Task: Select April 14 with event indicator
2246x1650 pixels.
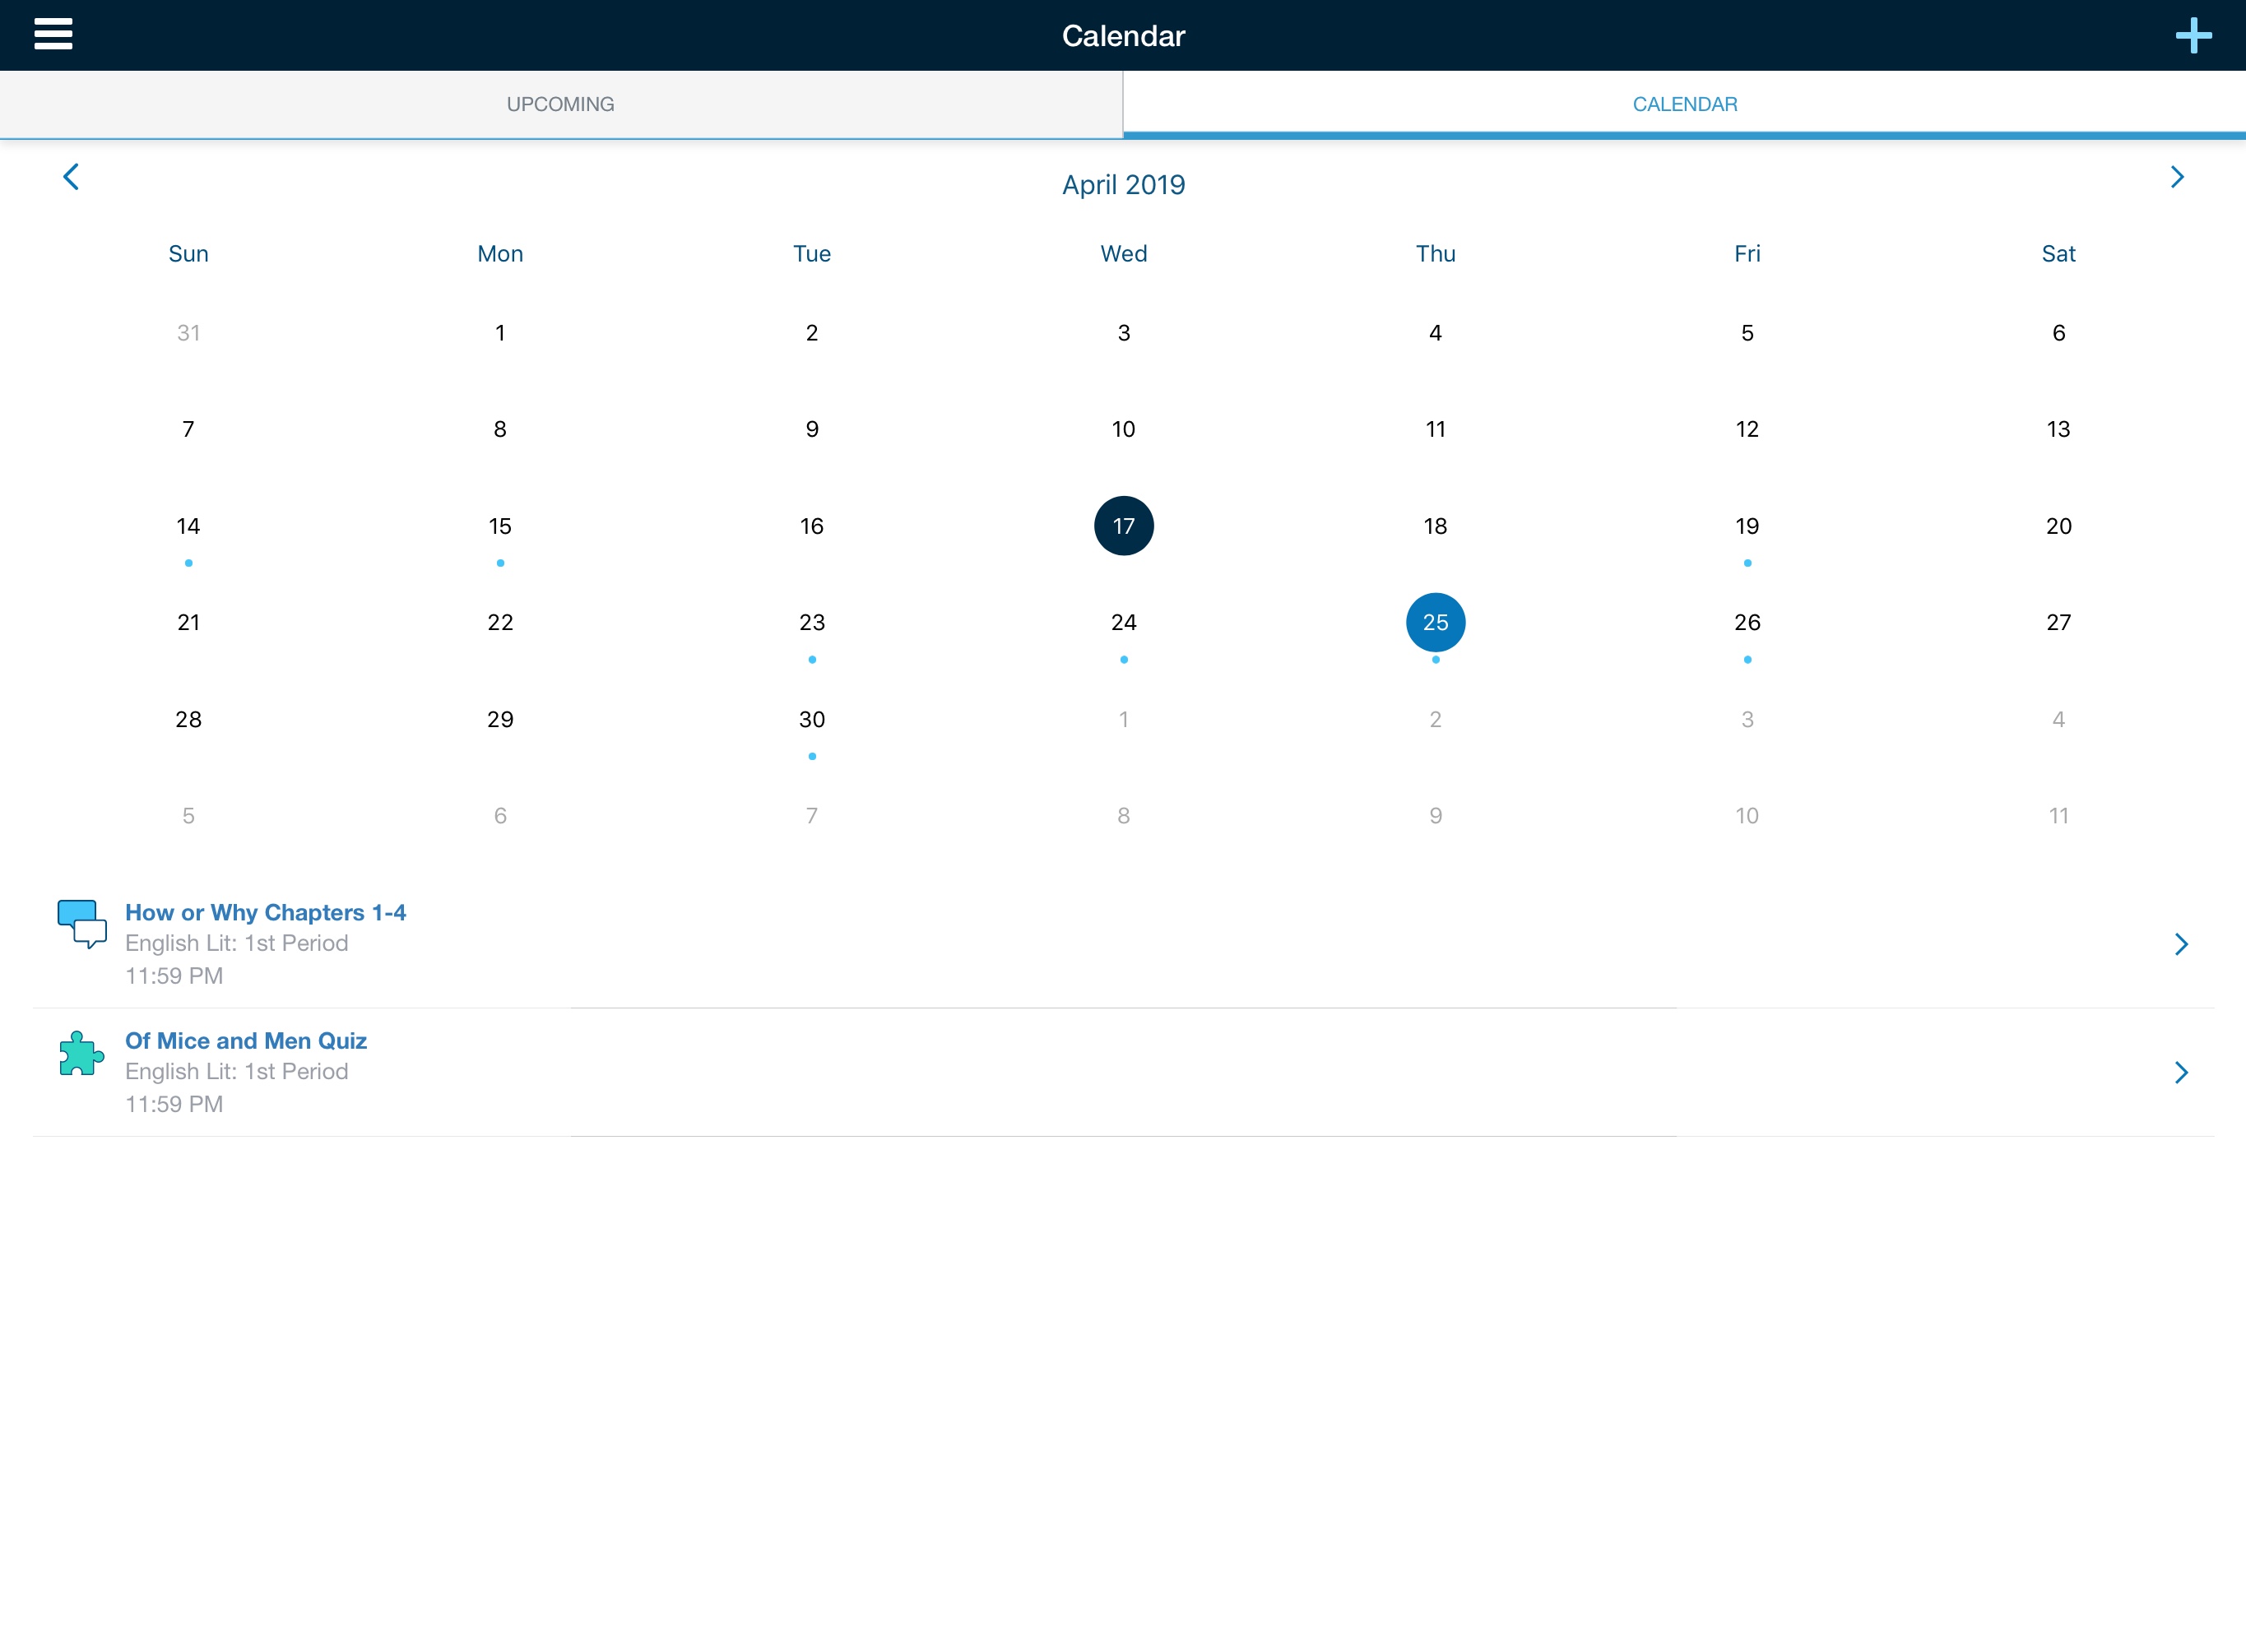Action: coord(188,526)
